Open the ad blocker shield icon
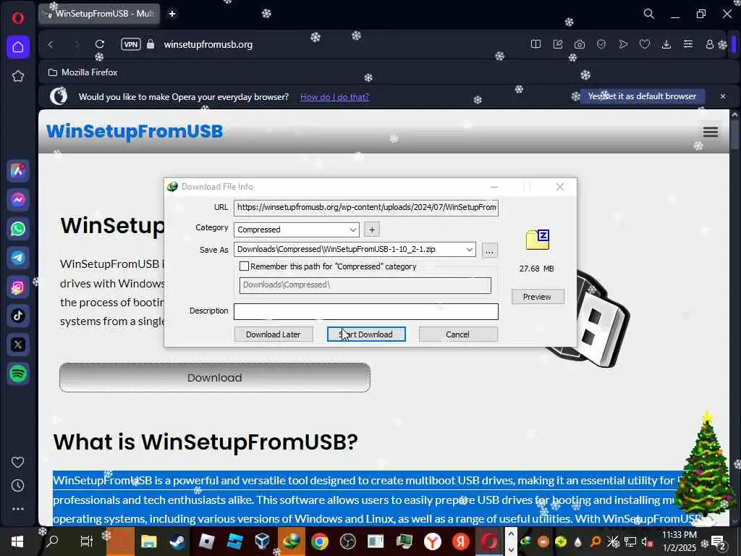The width and height of the screenshot is (741, 556). coord(601,44)
